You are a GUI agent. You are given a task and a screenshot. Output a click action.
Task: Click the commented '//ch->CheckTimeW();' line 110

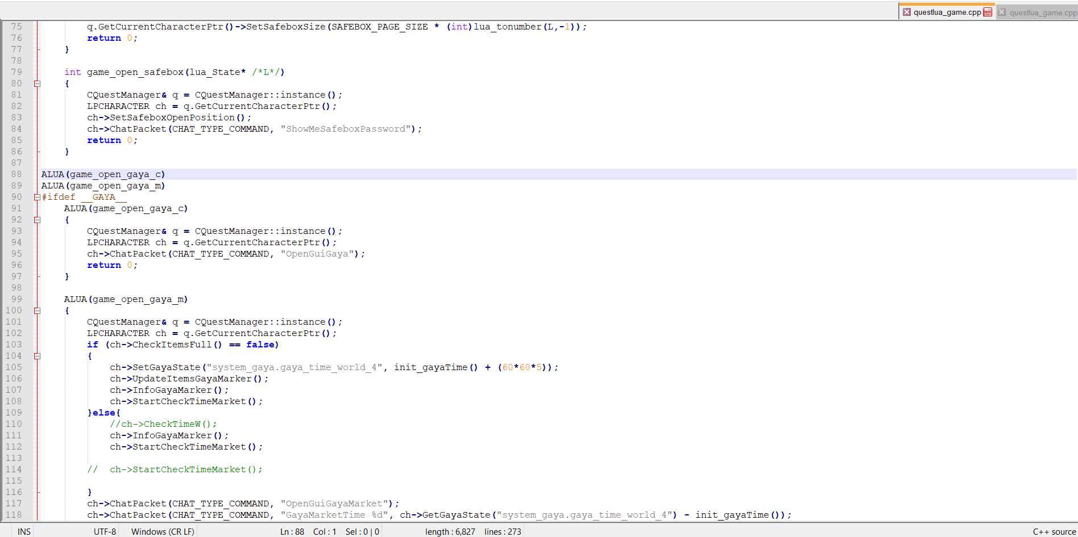163,424
